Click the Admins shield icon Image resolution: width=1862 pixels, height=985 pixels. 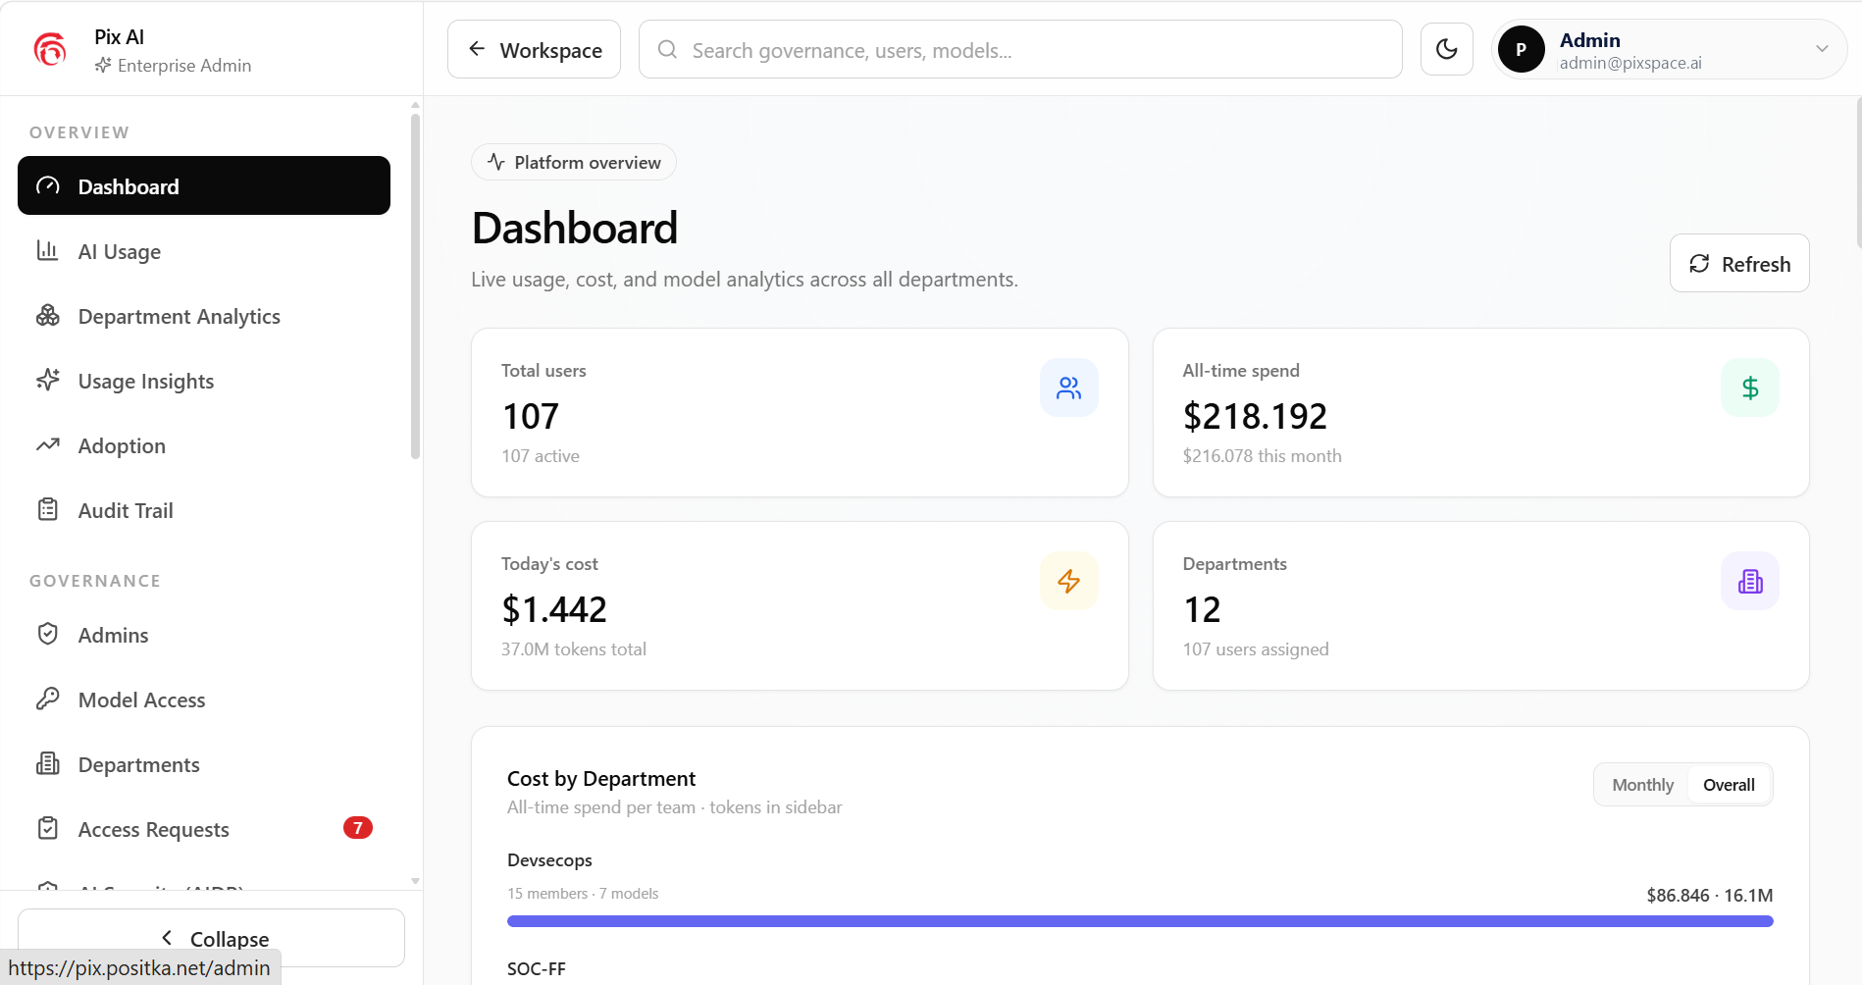[48, 634]
